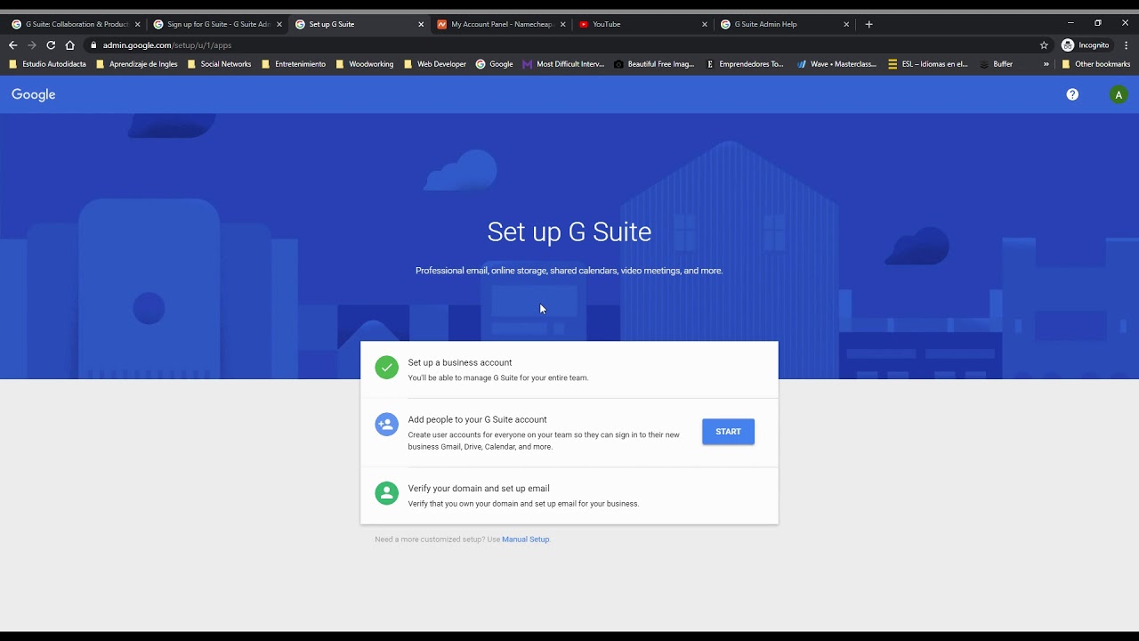Click the address bar URL field
The width and height of the screenshot is (1139, 641).
(x=569, y=45)
